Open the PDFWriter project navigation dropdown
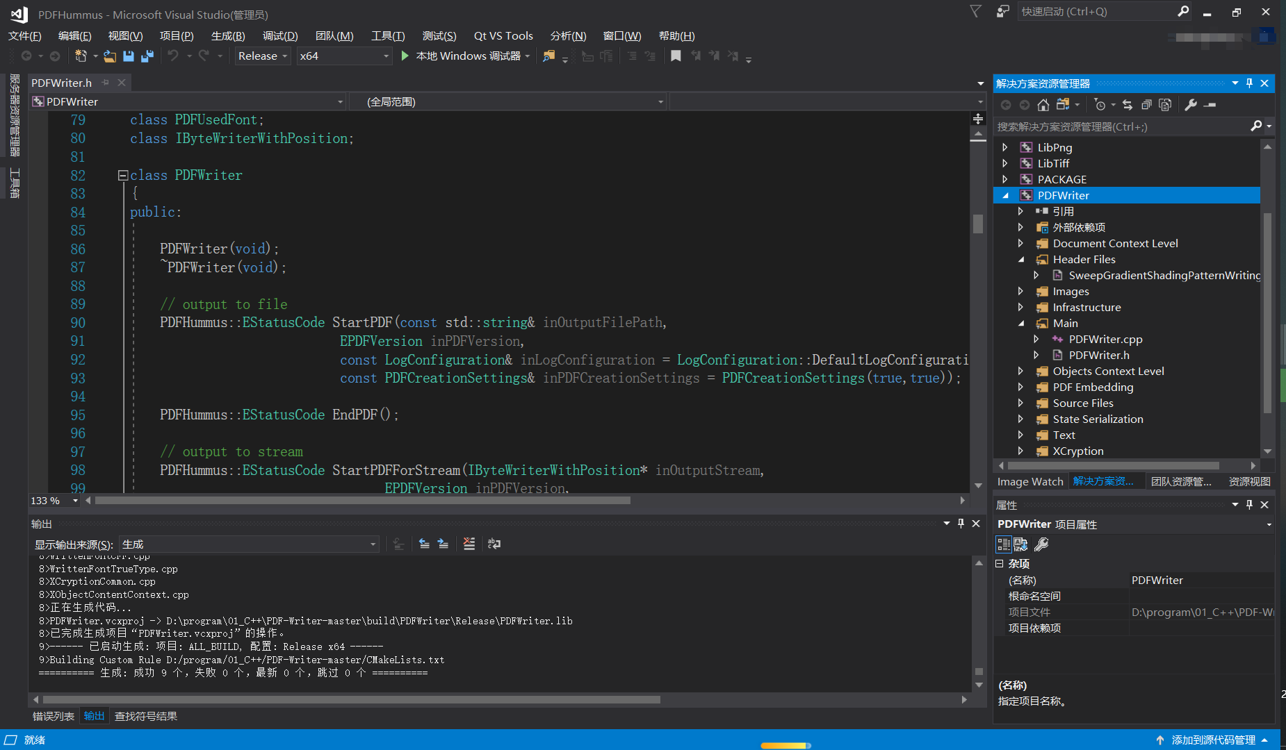Screen dimensions: 1286x750 (188, 101)
